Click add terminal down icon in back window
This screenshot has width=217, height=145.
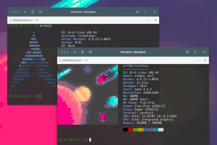(40, 12)
